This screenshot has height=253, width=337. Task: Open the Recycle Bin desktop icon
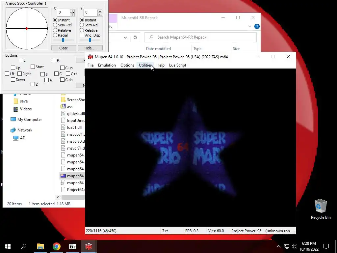pos(321,209)
